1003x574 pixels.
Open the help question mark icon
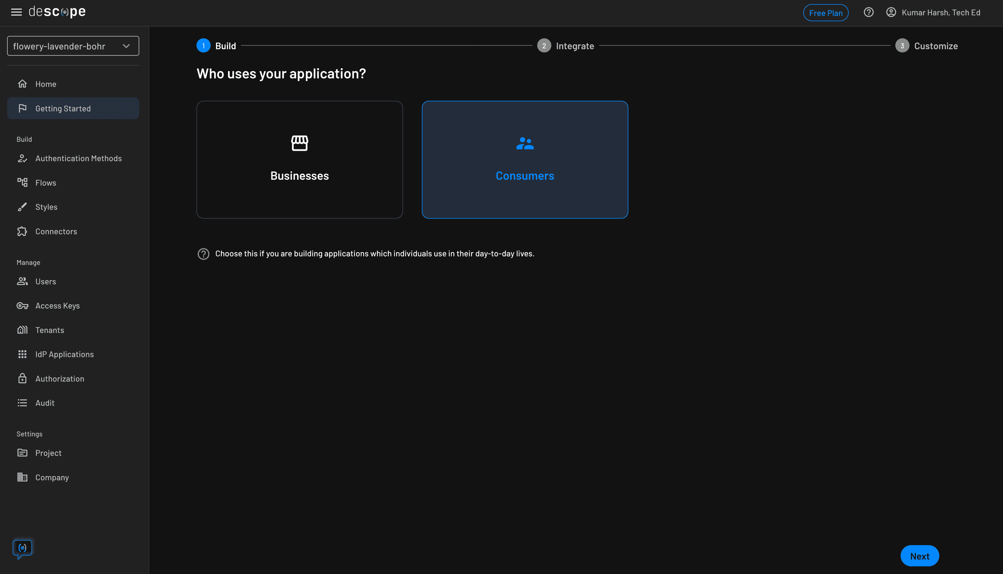(868, 12)
